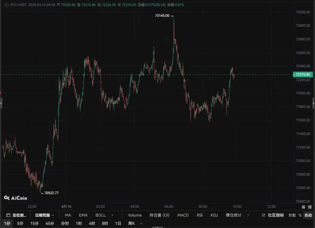The height and width of the screenshot is (228, 315).
Task: Toggle the 持仓量 (OI) indicator
Action: [159, 215]
